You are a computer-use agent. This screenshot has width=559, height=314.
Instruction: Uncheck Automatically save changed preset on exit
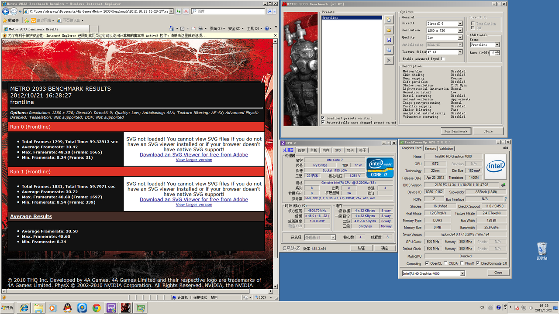(323, 123)
